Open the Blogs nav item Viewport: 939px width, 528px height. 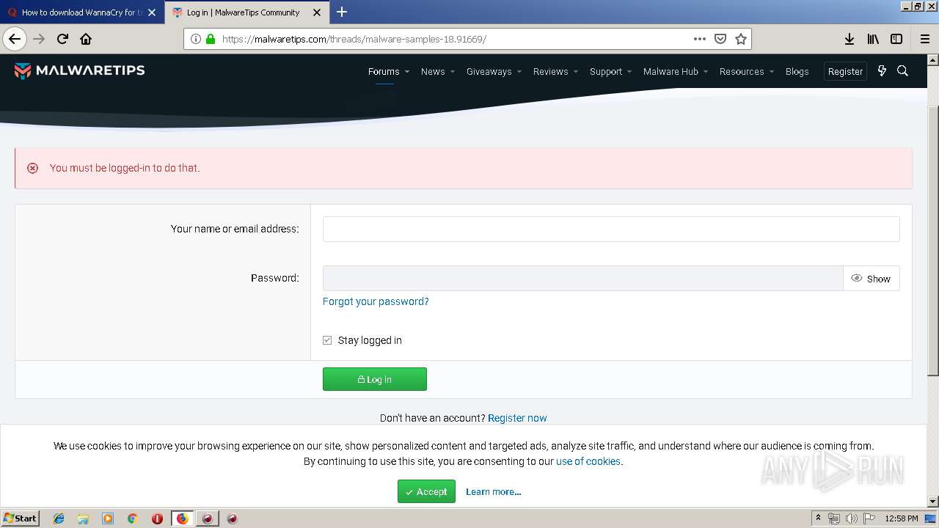(797, 71)
